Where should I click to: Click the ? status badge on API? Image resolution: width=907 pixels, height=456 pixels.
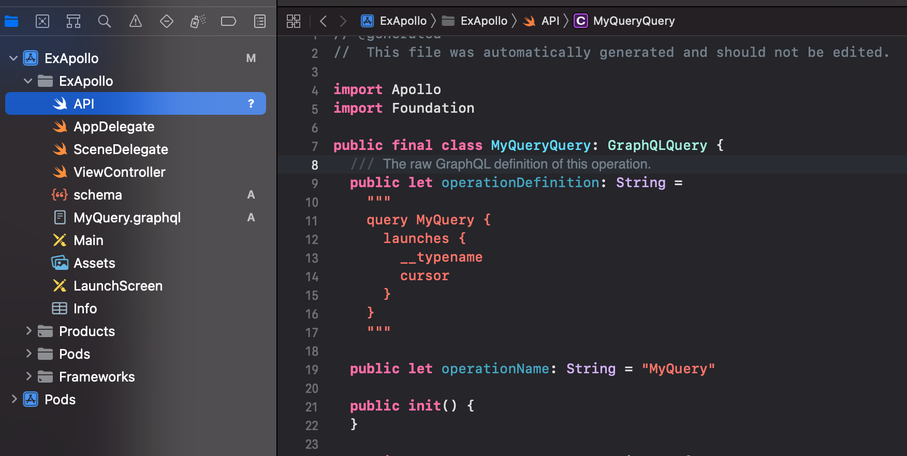click(251, 103)
